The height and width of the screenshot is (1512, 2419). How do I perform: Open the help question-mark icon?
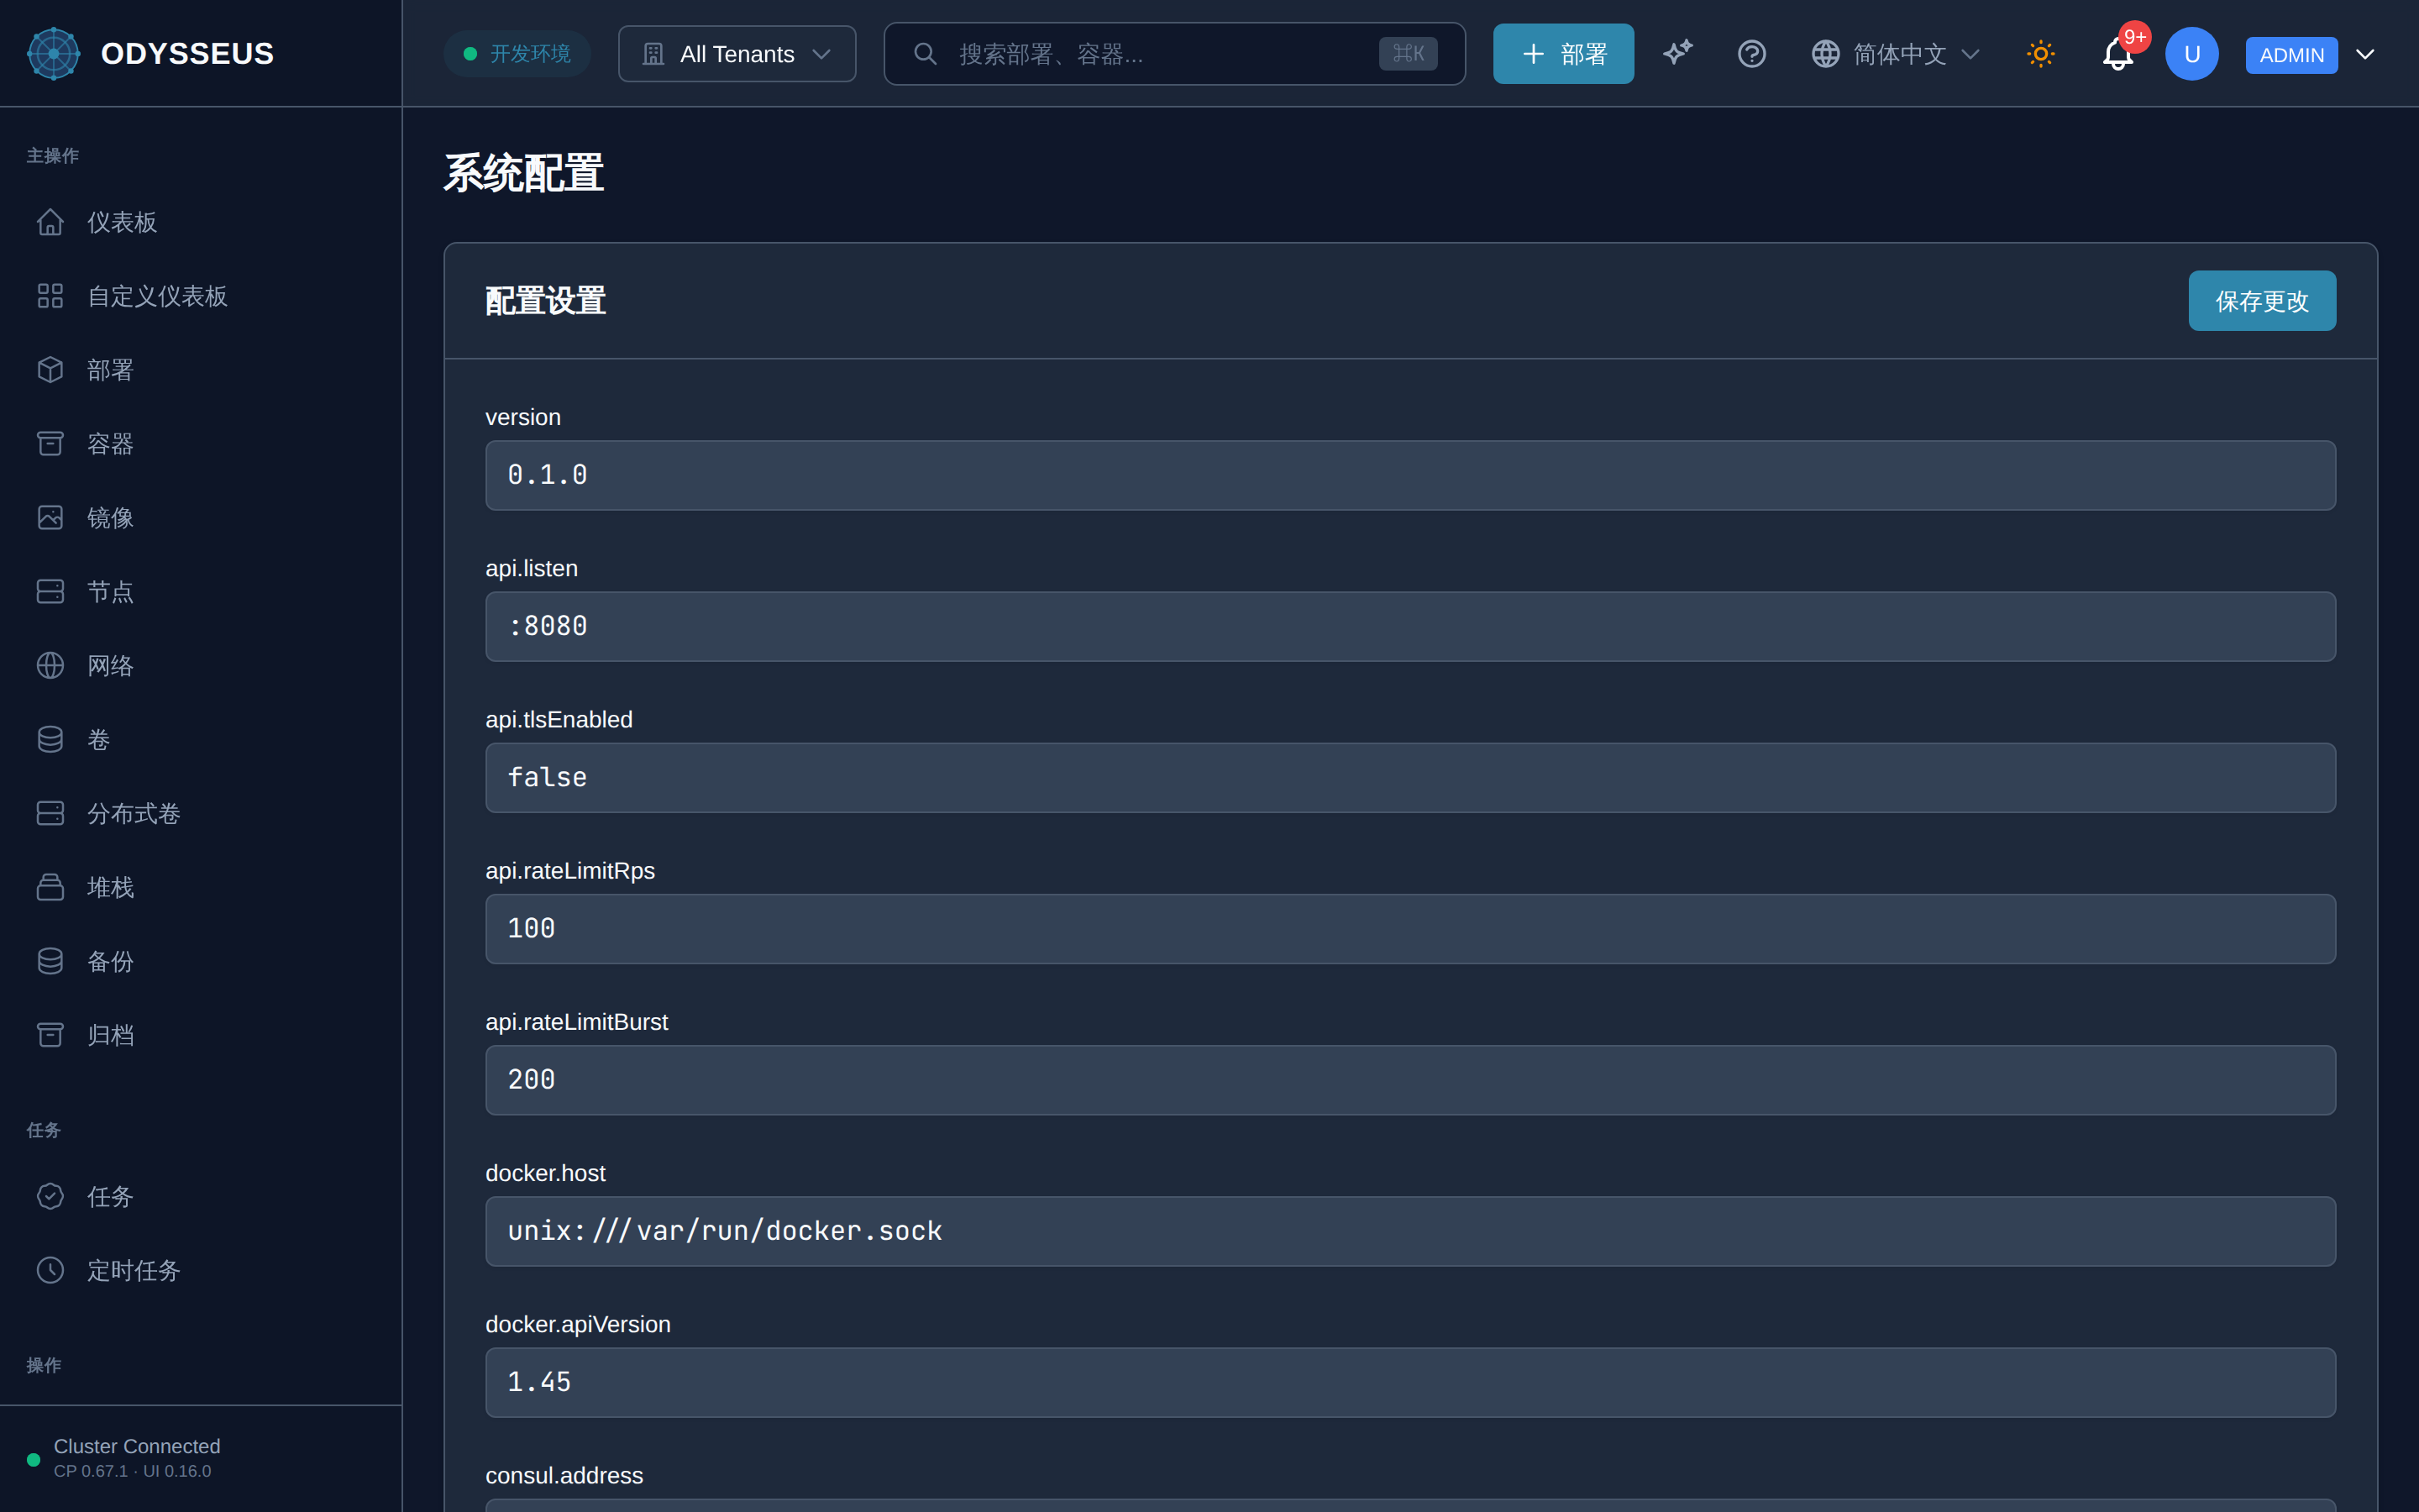click(1751, 53)
